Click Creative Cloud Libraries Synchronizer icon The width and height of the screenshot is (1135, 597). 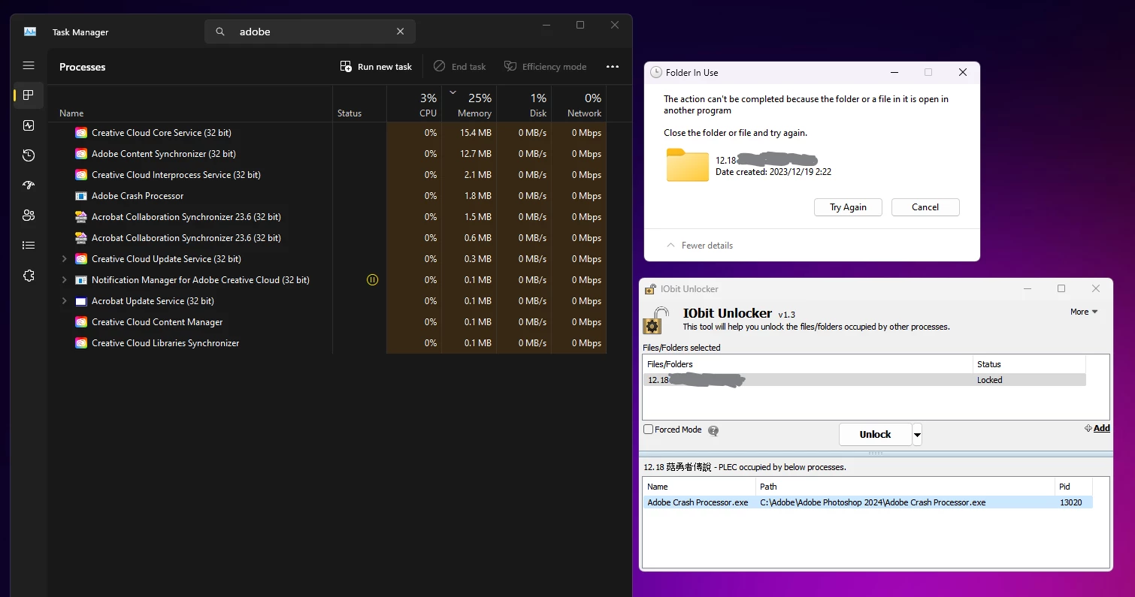tap(81, 343)
